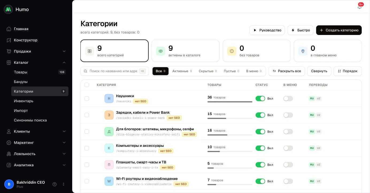Click the Humo logo icon

[8, 9]
